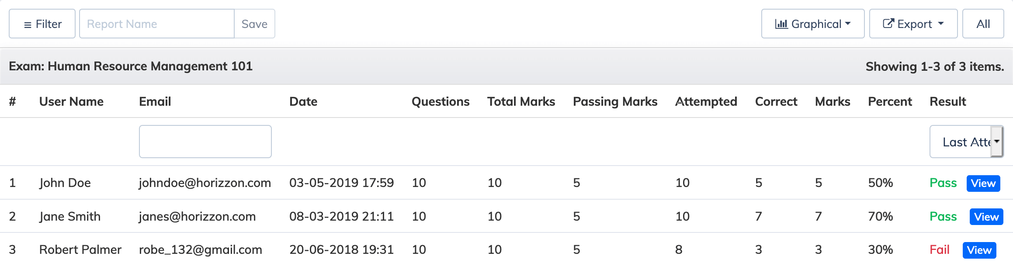1013x277 pixels.
Task: Click the Filter hamburger icon
Action: [28, 25]
